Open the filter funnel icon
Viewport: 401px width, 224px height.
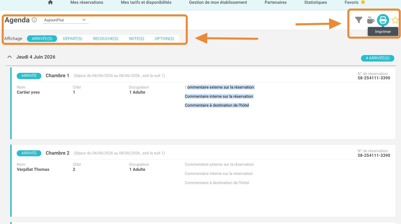point(359,20)
